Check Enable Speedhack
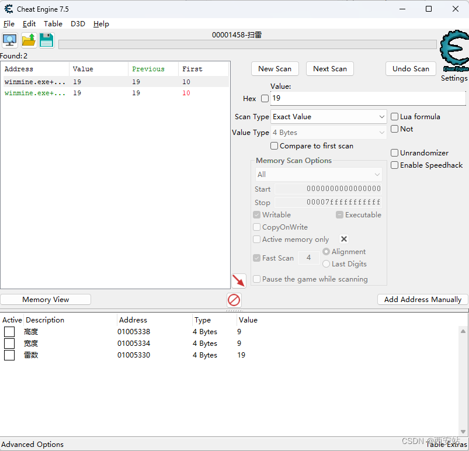Screen dimensions: 469x451 pos(394,165)
